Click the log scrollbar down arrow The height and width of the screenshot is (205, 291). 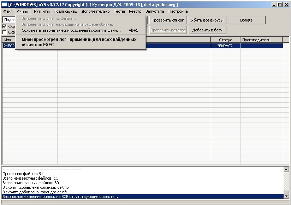click(x=286, y=196)
